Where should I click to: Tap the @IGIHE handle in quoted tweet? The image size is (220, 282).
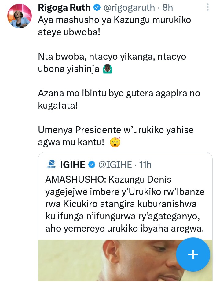pos(115,165)
